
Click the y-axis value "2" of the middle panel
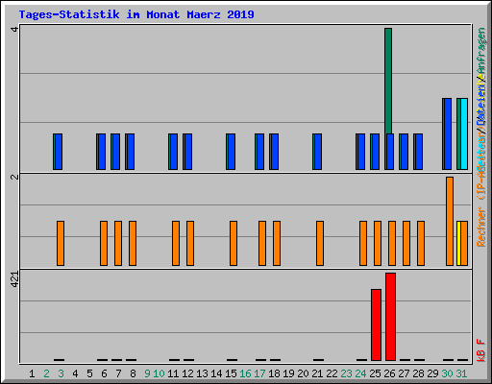tap(14, 177)
